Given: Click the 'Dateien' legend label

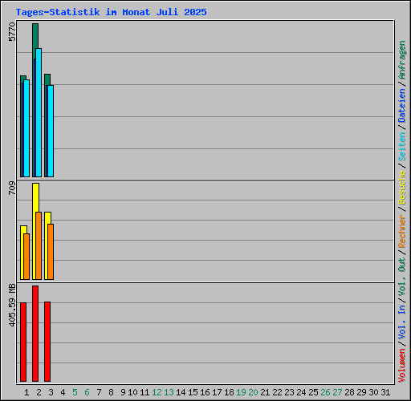Looking at the screenshot, I should (x=402, y=105).
